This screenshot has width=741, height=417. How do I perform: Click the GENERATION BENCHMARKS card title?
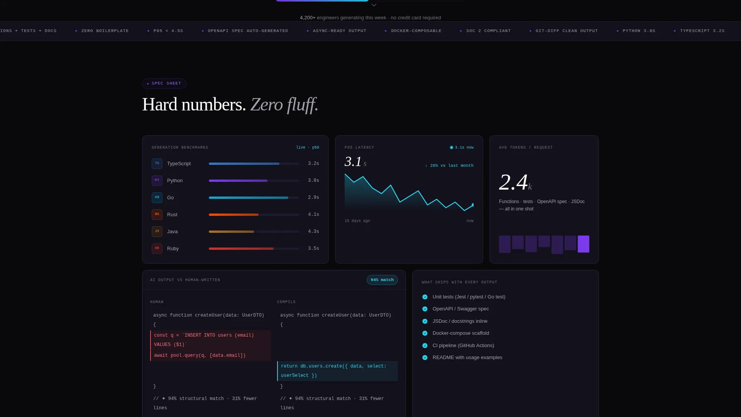coord(180,147)
